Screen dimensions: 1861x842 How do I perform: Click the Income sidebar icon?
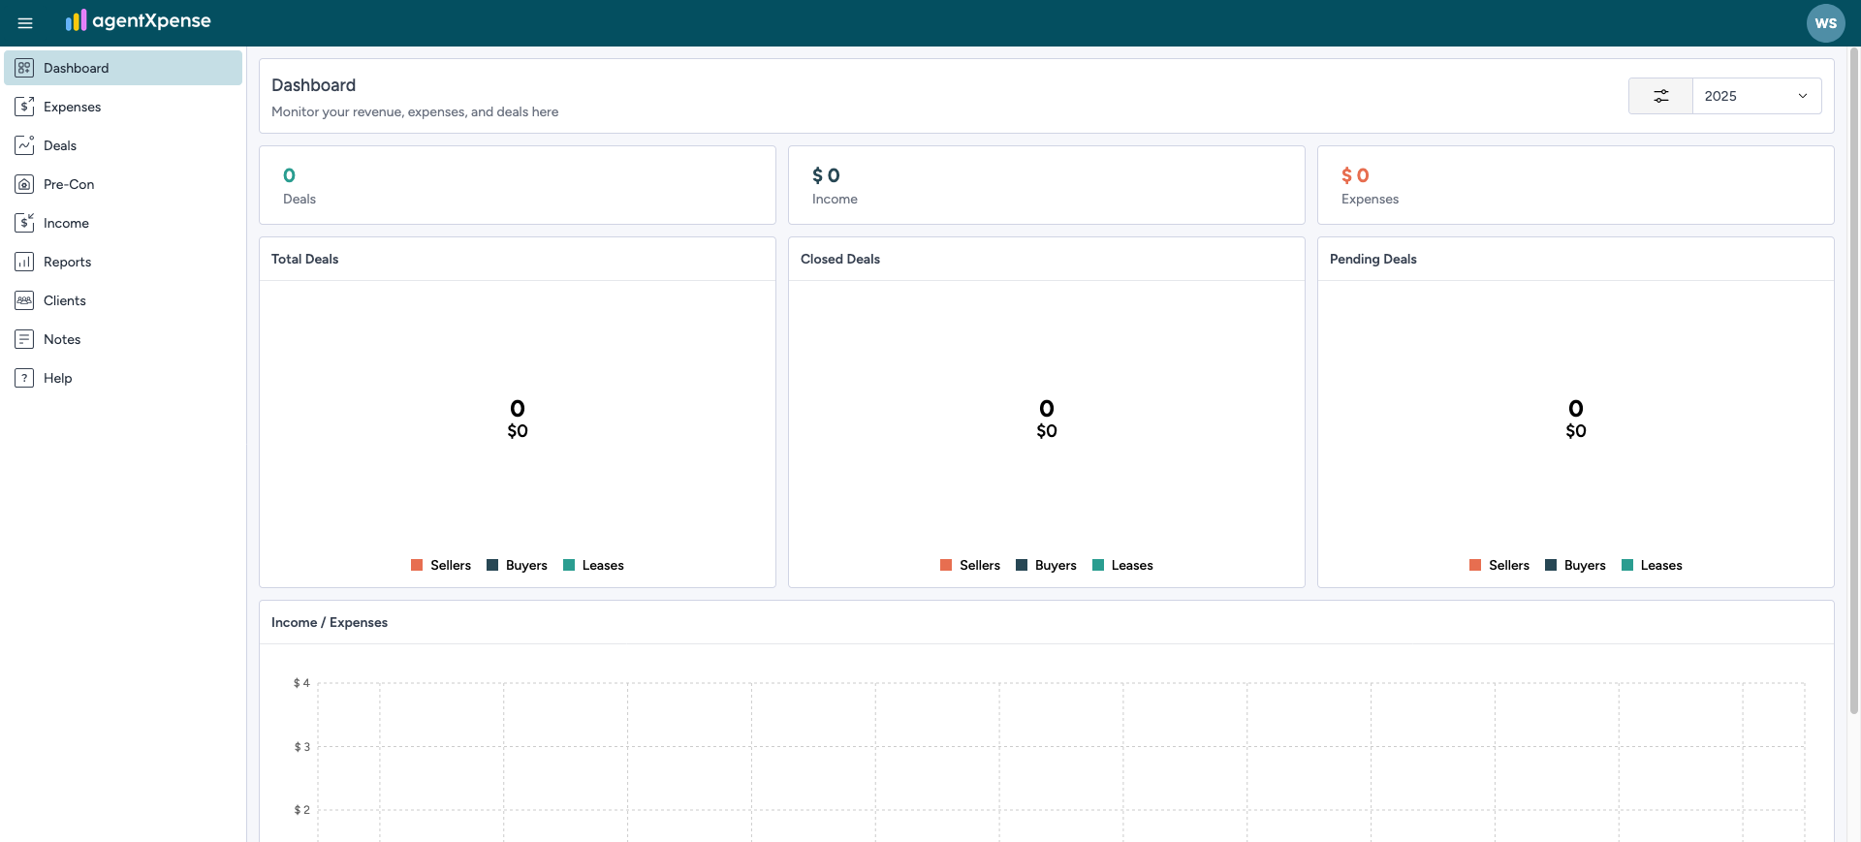click(24, 223)
